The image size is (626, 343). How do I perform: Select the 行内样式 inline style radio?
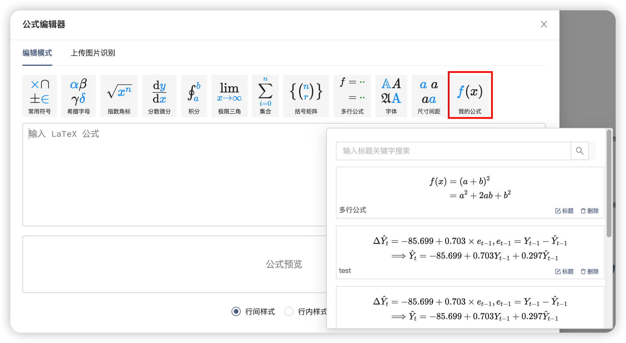[289, 311]
